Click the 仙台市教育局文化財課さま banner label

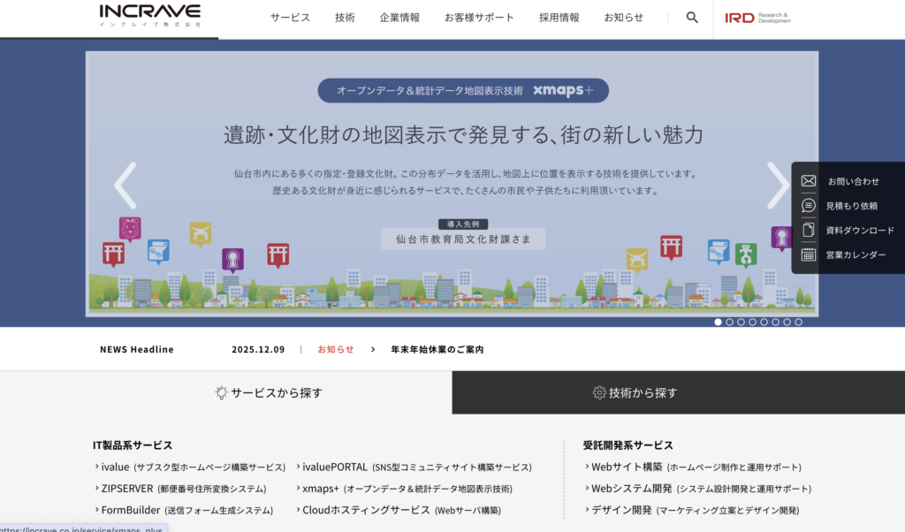(x=463, y=239)
